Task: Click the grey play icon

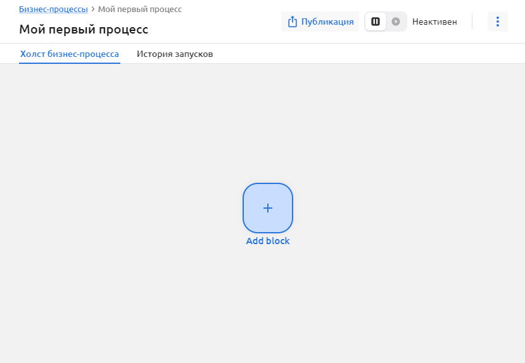Action: pos(396,22)
